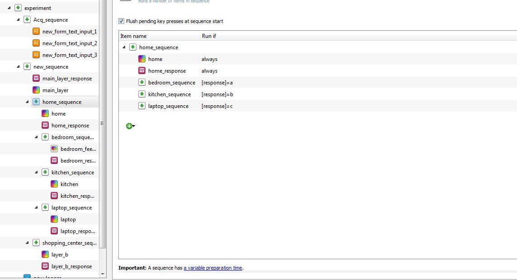Click the bedroom_response keyboard icon in tree

[x=54, y=160]
